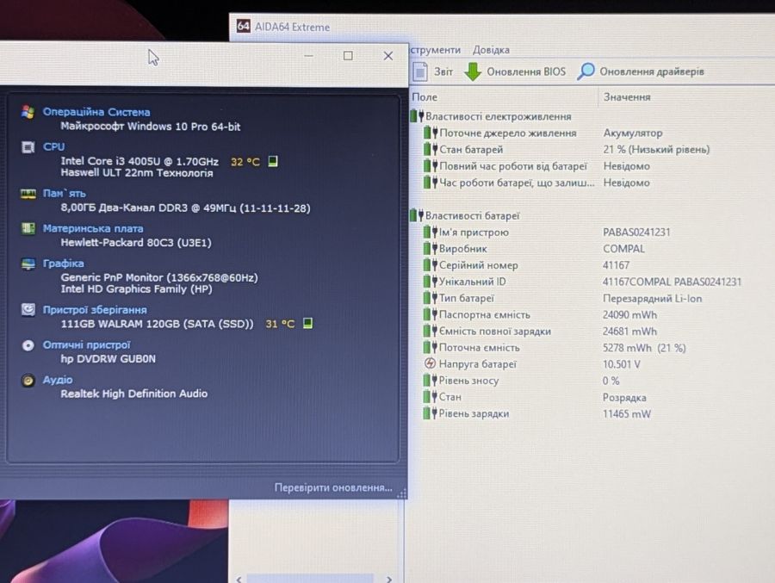
Task: Click the CPU section link in Speccy
Action: [x=53, y=147]
